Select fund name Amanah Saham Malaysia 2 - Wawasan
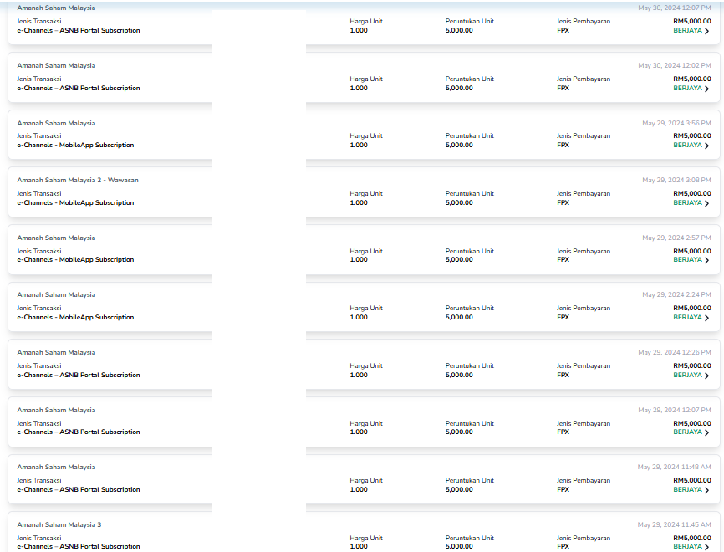This screenshot has height=552, width=724. [x=78, y=180]
